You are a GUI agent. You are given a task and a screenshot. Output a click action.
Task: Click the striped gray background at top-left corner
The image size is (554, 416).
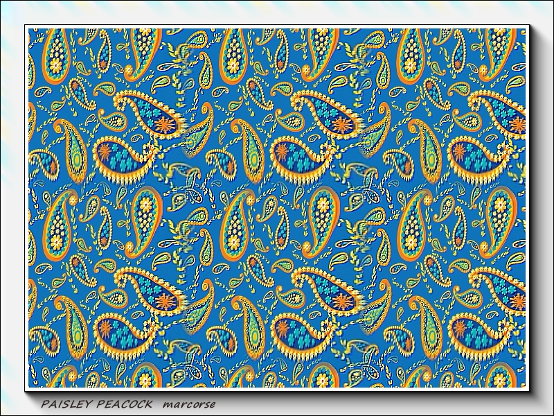(6, 6)
